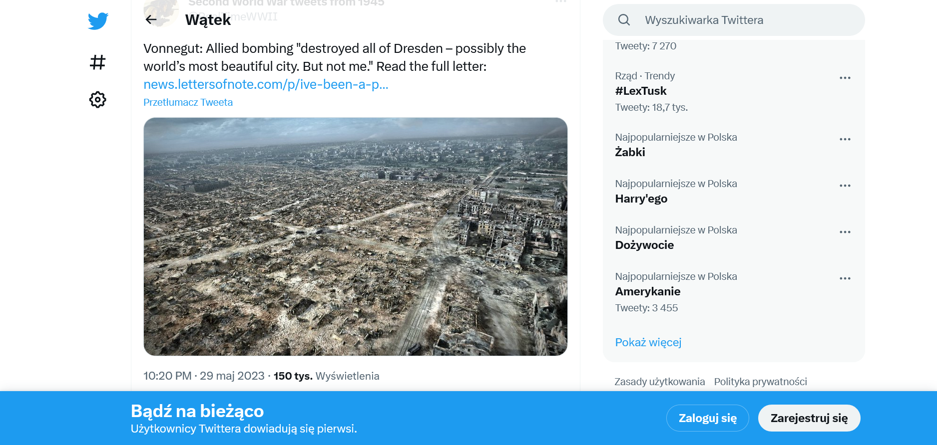Screen dimensions: 937x445
Task: Open the Settings gear icon
Action: (98, 100)
